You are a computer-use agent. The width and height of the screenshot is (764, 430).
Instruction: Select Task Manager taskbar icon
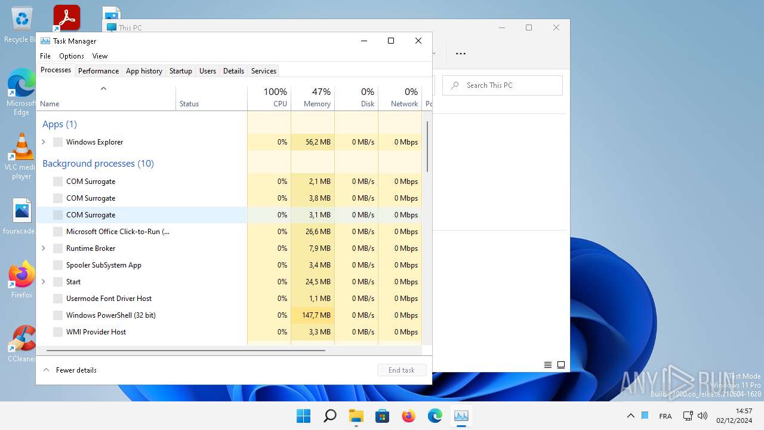(461, 416)
